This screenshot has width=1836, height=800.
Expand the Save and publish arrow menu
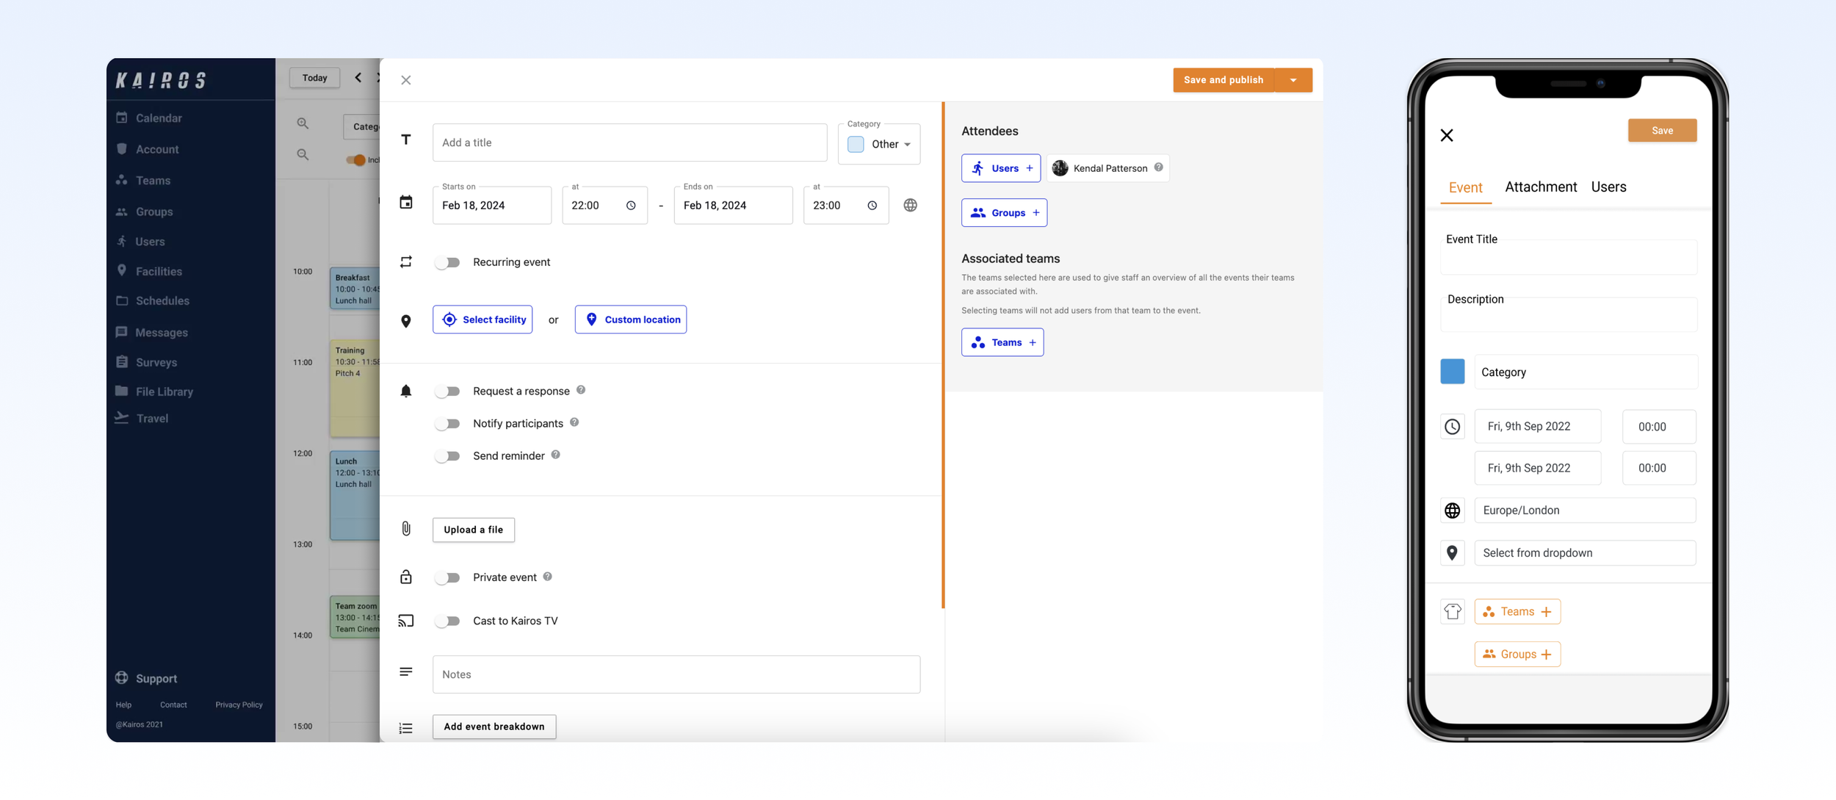1293,79
